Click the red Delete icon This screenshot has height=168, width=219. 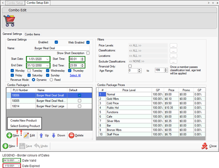click(71, 135)
